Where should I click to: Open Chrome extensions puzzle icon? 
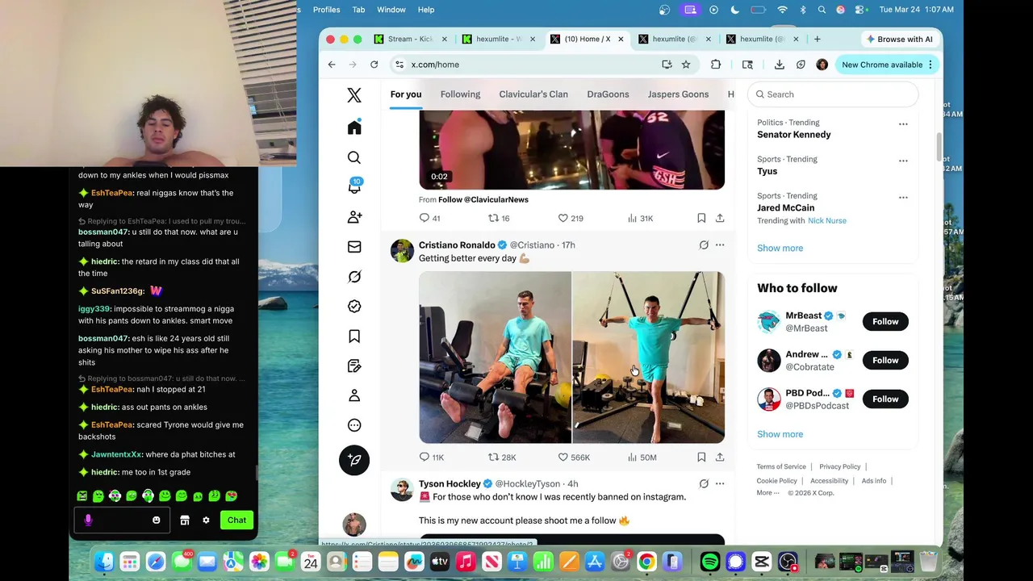pyautogui.click(x=716, y=65)
